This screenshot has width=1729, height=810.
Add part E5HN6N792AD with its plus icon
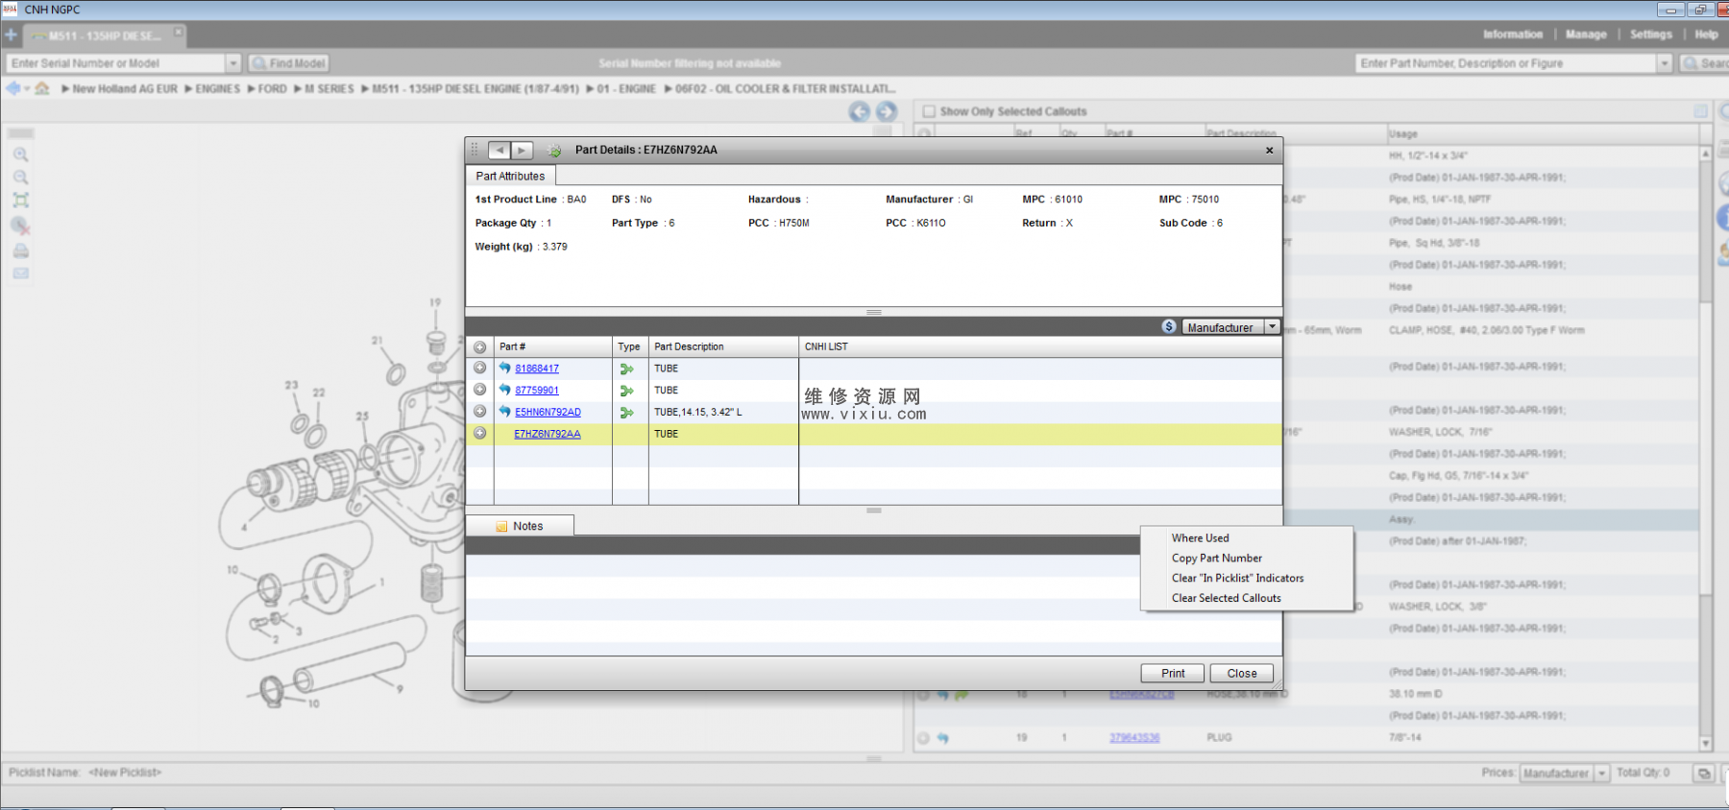pyautogui.click(x=479, y=411)
